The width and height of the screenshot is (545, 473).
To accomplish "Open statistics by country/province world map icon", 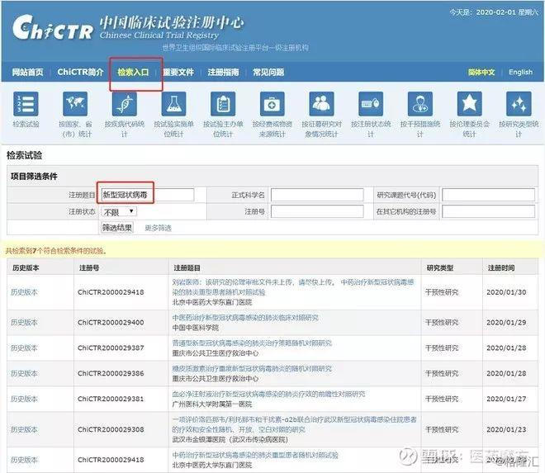I will point(74,104).
